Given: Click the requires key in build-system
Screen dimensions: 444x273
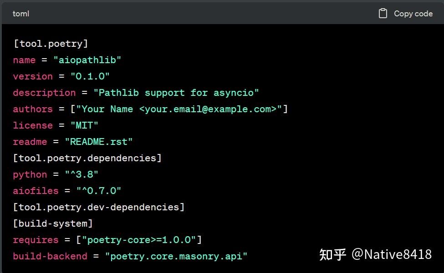Looking at the screenshot, I should 36,240.
